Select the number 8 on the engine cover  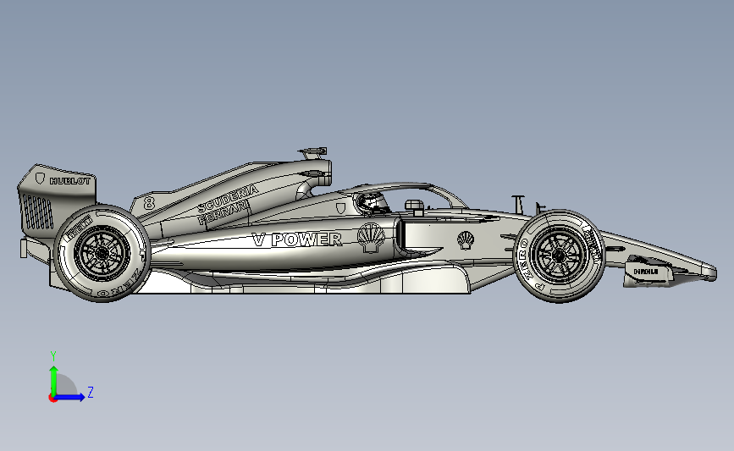pyautogui.click(x=149, y=202)
